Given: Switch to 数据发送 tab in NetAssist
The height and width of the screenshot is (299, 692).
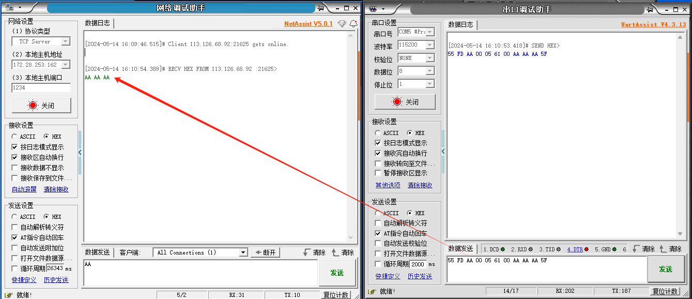Looking at the screenshot, I should [x=97, y=252].
